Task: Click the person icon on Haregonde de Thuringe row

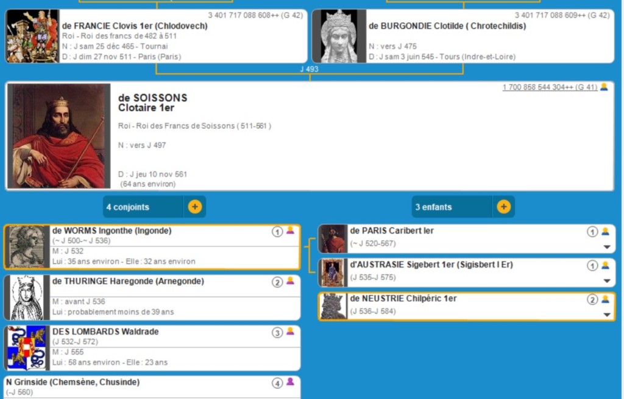Action: 291,282
